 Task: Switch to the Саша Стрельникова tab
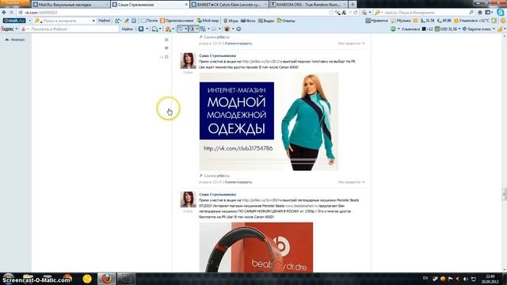[x=151, y=5]
